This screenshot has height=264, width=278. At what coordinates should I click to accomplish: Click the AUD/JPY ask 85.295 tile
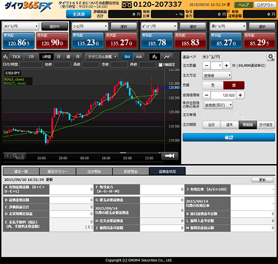point(259,40)
